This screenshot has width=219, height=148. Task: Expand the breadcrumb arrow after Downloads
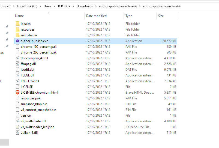[x=96, y=6]
